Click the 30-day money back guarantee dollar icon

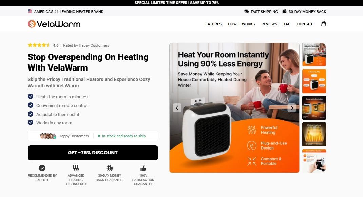(110, 168)
